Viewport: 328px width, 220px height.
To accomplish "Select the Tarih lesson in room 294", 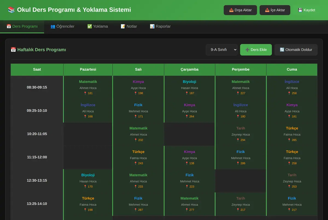I will (x=241, y=134).
